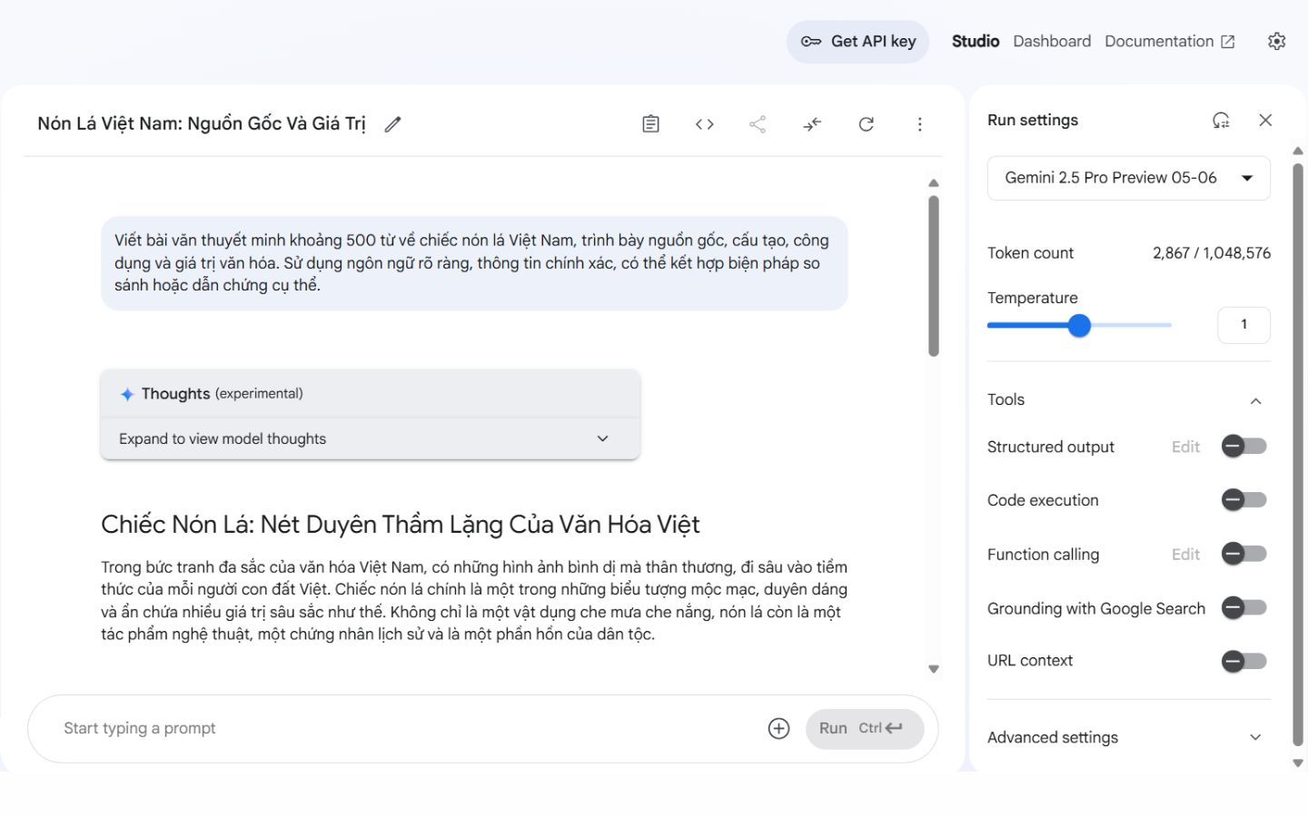Open the Documentation link
This screenshot has width=1308, height=817.
[x=1168, y=41]
